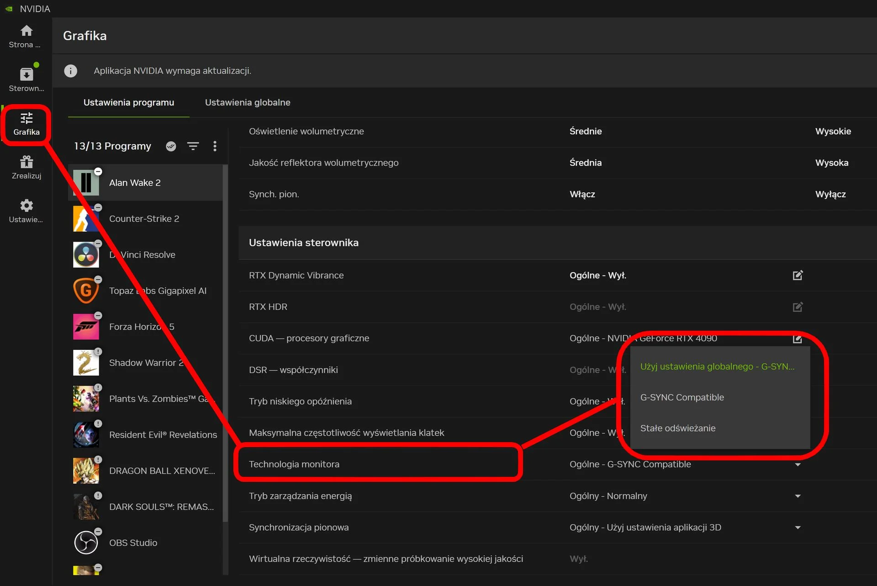Screen dimensions: 877x586
Task: Switch to Ustawienia programu tab
Action: [x=129, y=103]
